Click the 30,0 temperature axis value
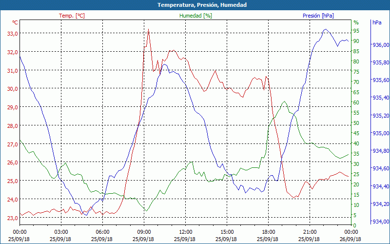 click(13, 89)
